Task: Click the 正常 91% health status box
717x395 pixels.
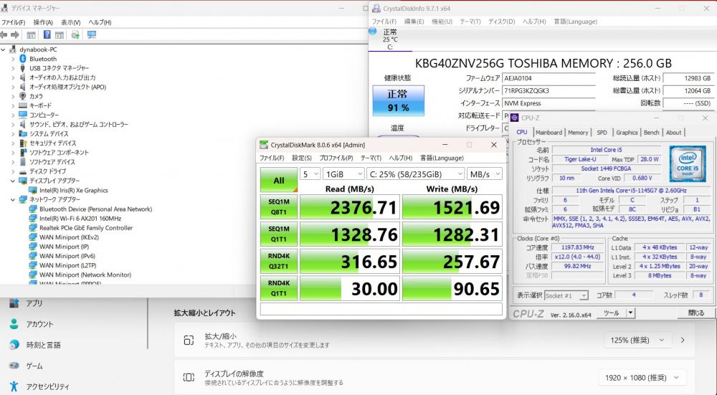Action: click(x=398, y=101)
